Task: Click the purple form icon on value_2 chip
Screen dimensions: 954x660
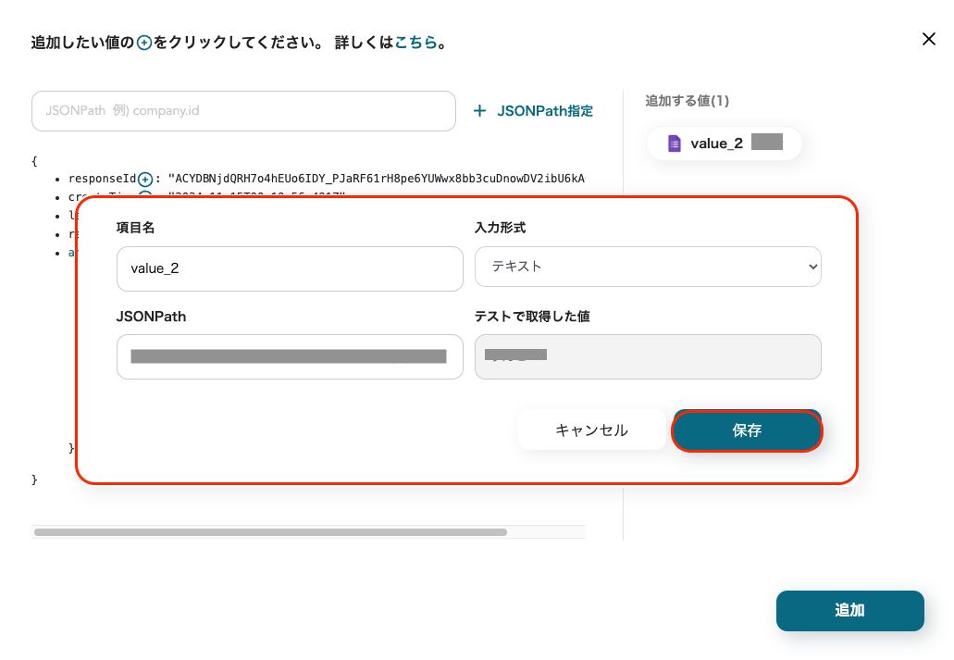Action: coord(675,143)
